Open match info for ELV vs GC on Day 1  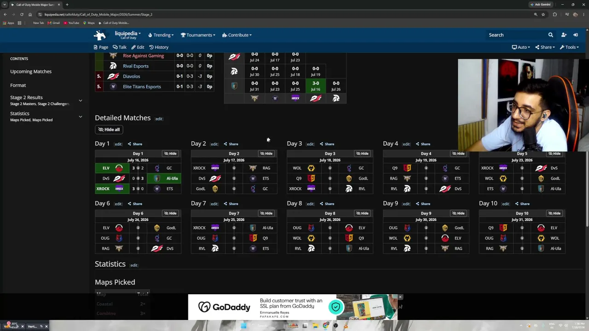click(x=138, y=168)
